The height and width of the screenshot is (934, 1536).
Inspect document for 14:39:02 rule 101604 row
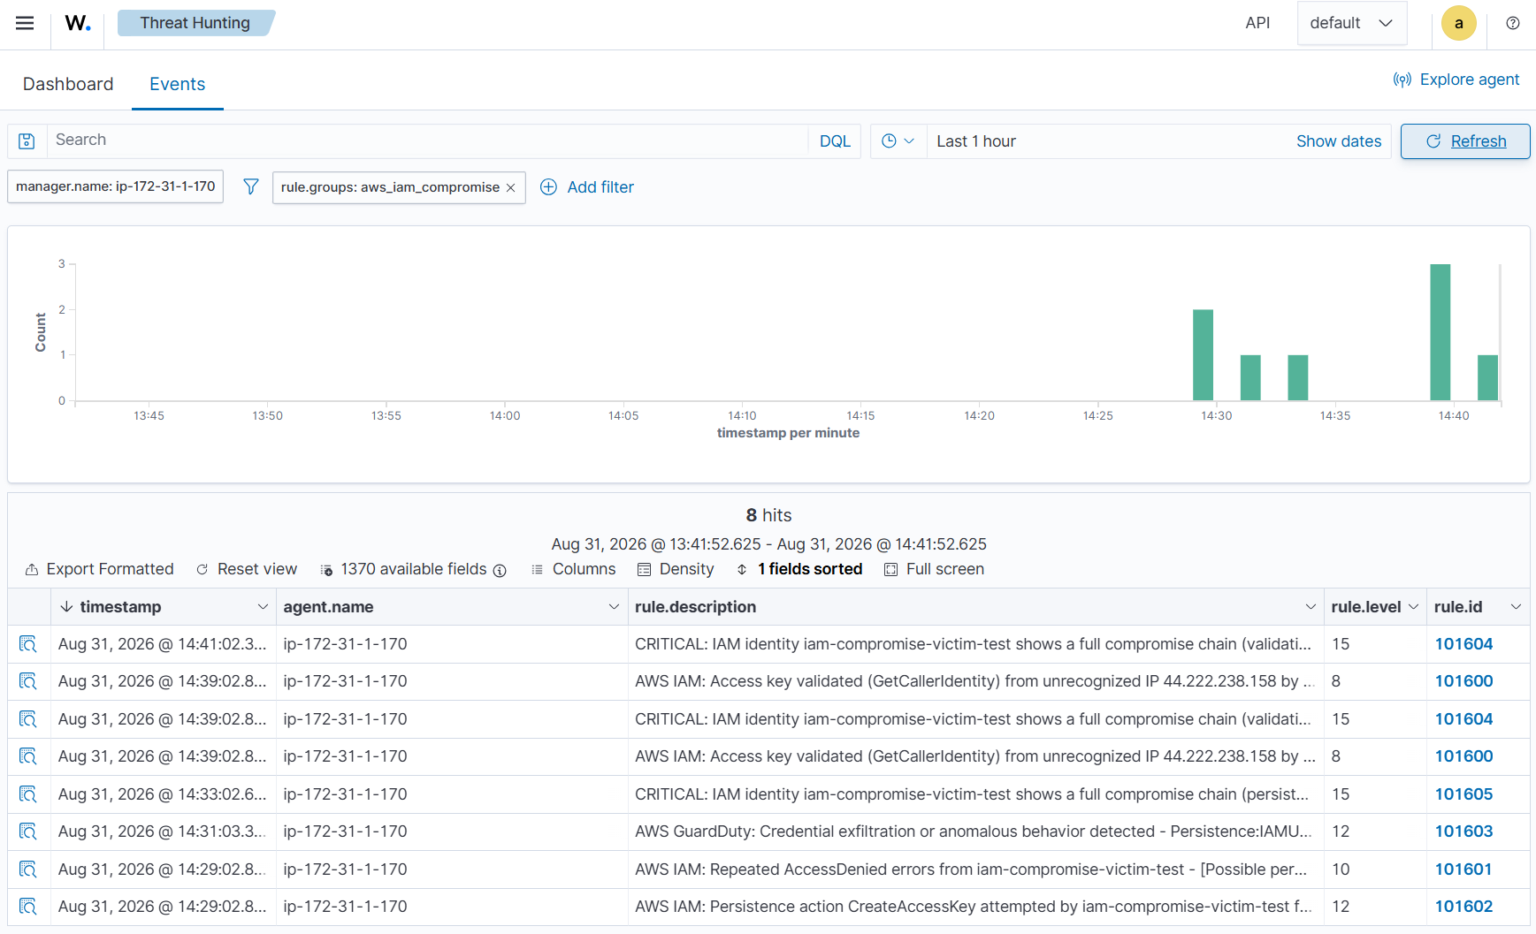tap(28, 719)
